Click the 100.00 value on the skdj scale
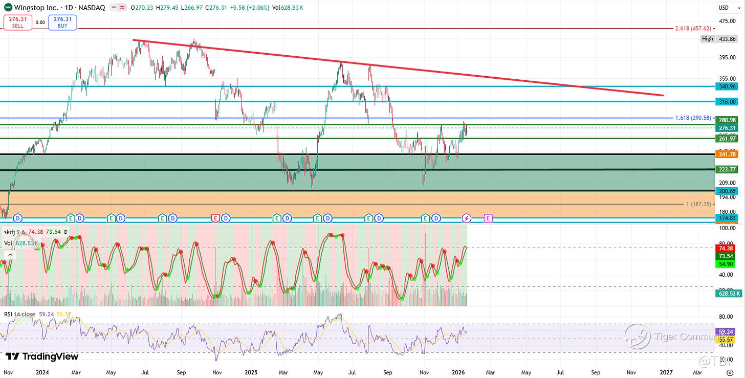Viewport: 745px width, 378px height. [x=727, y=229]
